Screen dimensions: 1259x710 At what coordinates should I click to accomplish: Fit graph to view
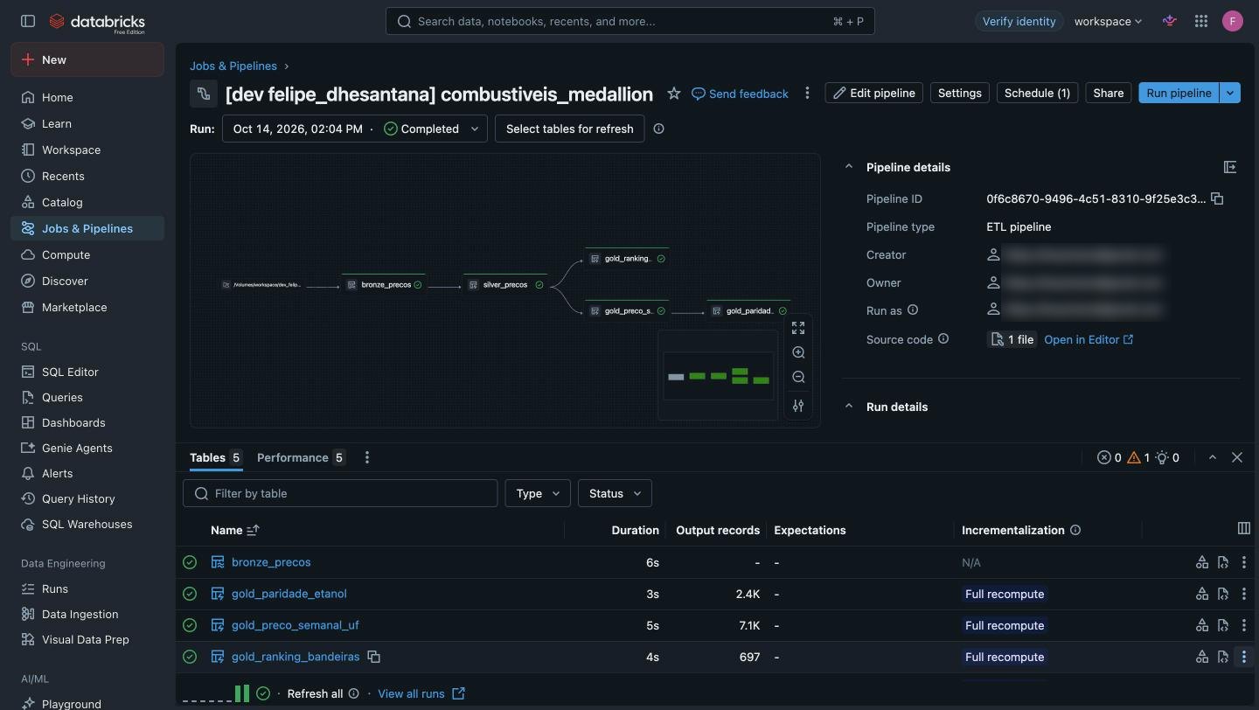(798, 328)
